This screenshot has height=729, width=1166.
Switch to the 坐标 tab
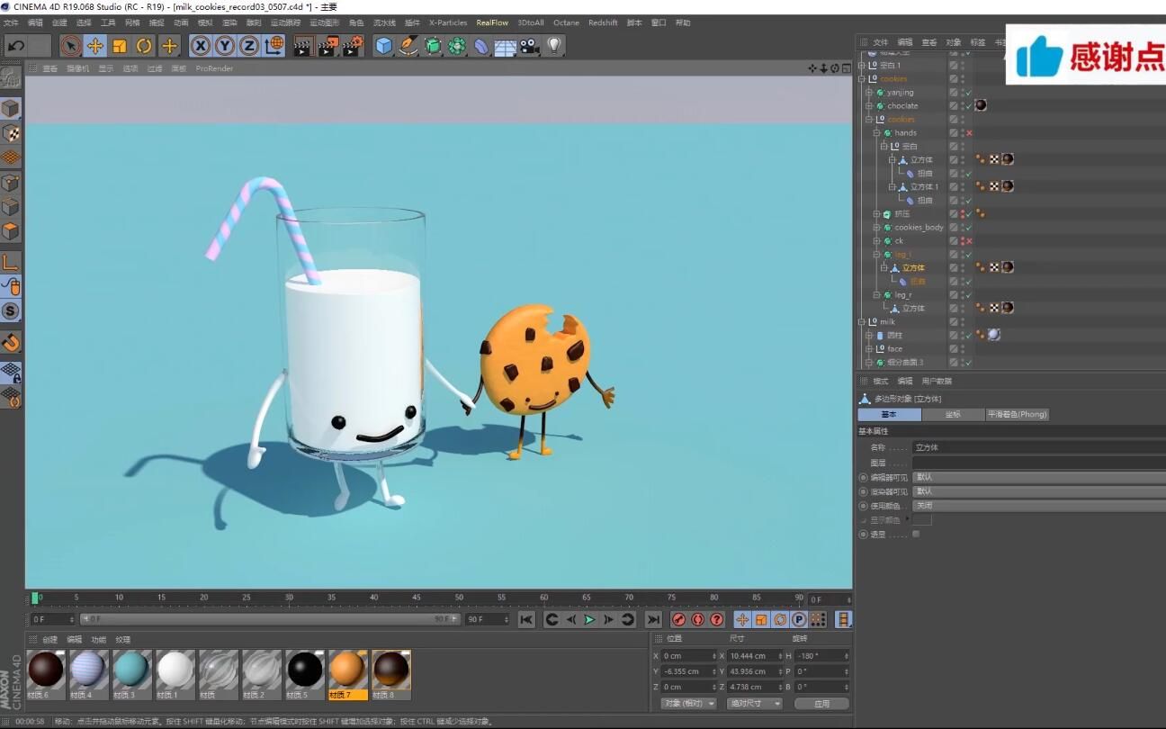pos(953,415)
